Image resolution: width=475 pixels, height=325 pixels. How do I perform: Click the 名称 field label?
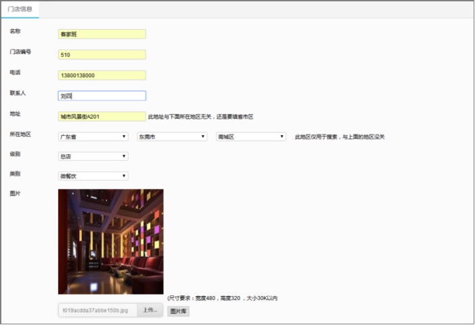[16, 32]
